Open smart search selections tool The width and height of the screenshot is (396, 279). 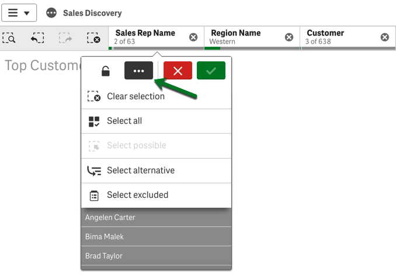click(9, 38)
